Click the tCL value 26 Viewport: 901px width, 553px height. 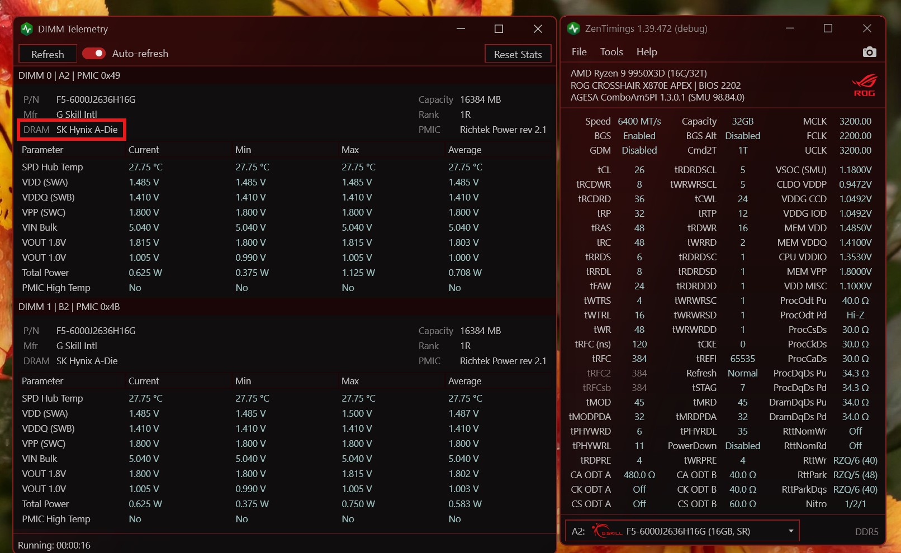click(x=639, y=170)
